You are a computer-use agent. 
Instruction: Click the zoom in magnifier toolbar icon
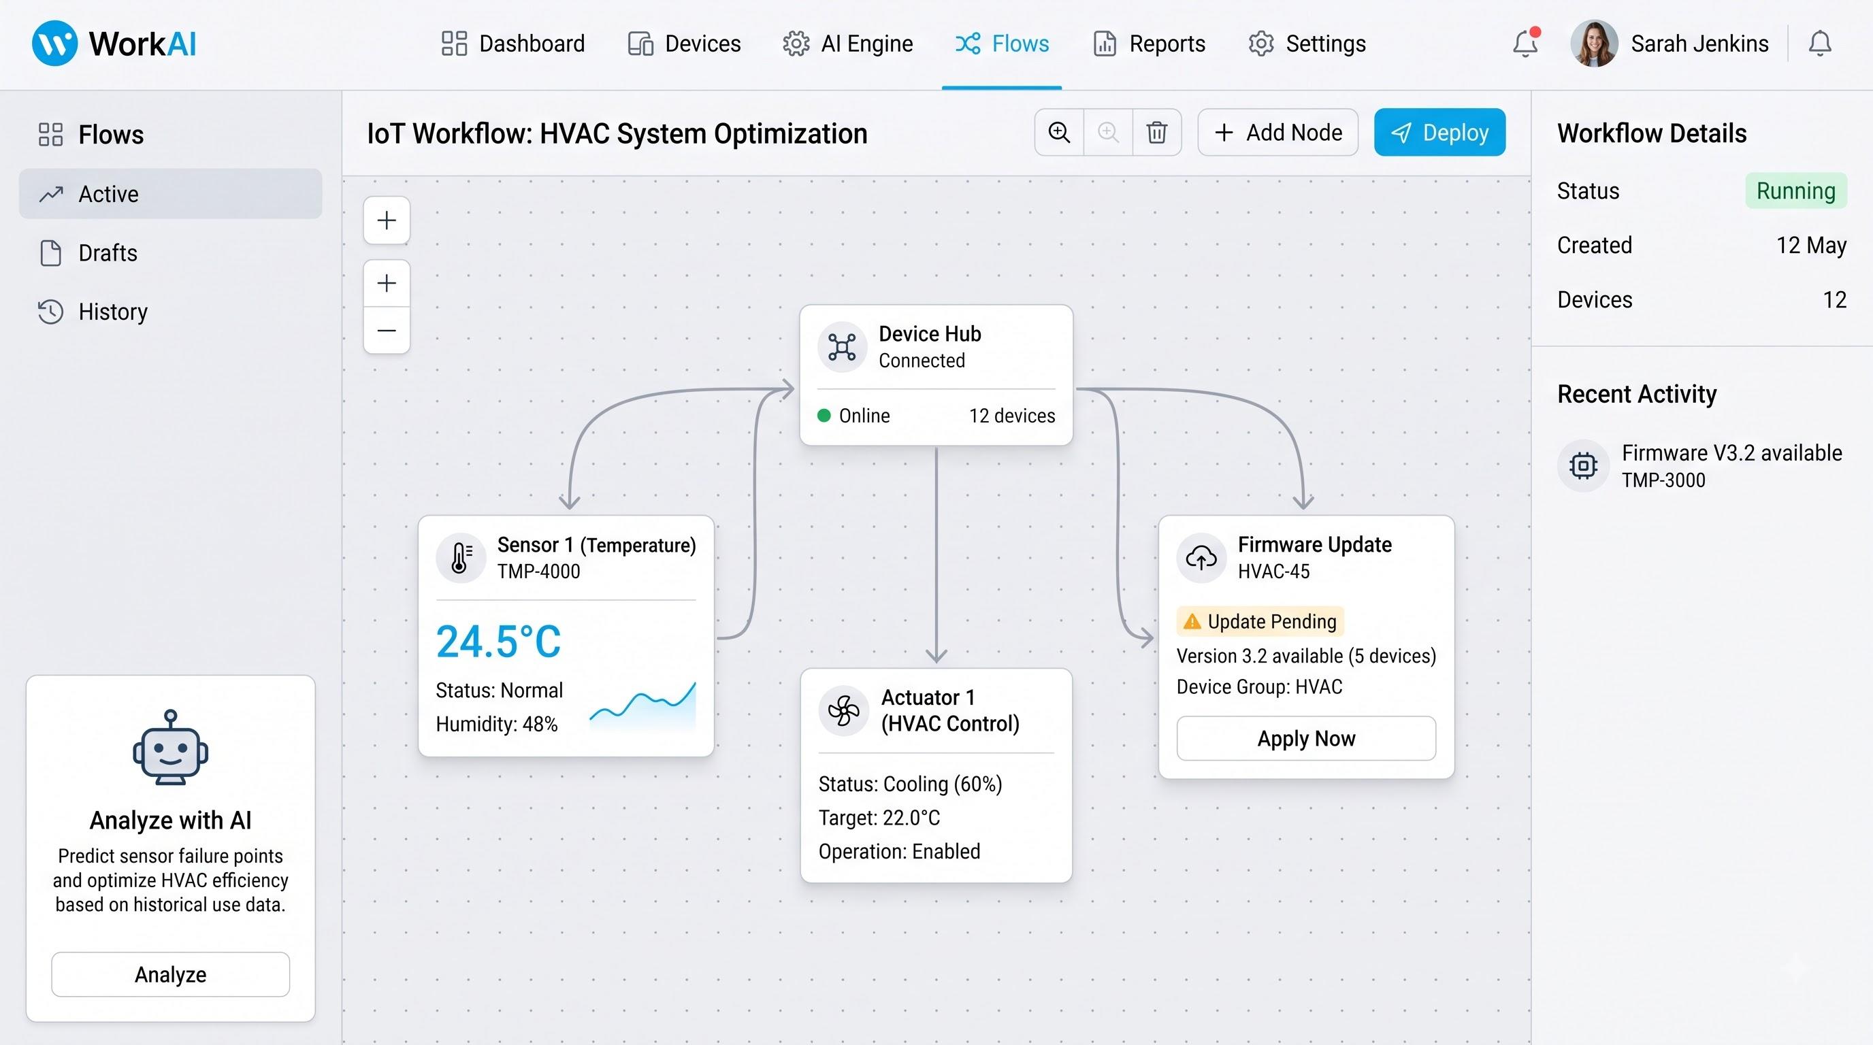coord(1060,132)
